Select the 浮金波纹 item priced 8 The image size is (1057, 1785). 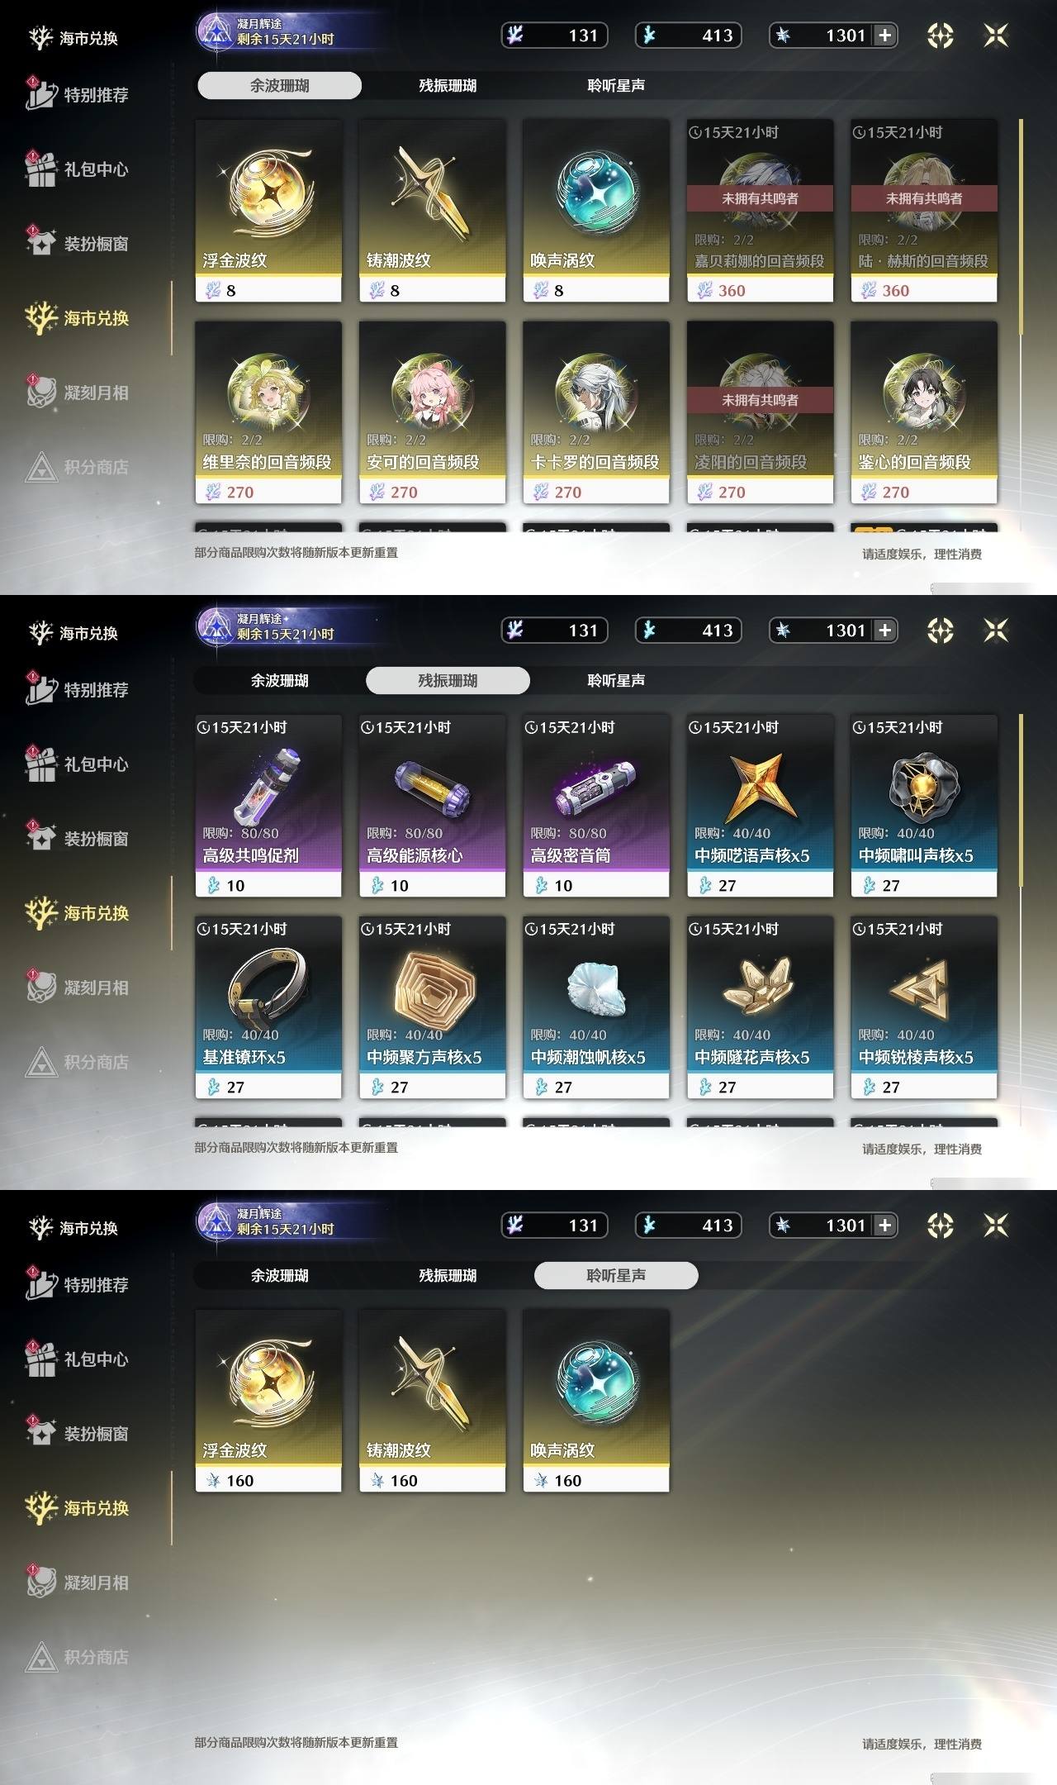pos(268,211)
